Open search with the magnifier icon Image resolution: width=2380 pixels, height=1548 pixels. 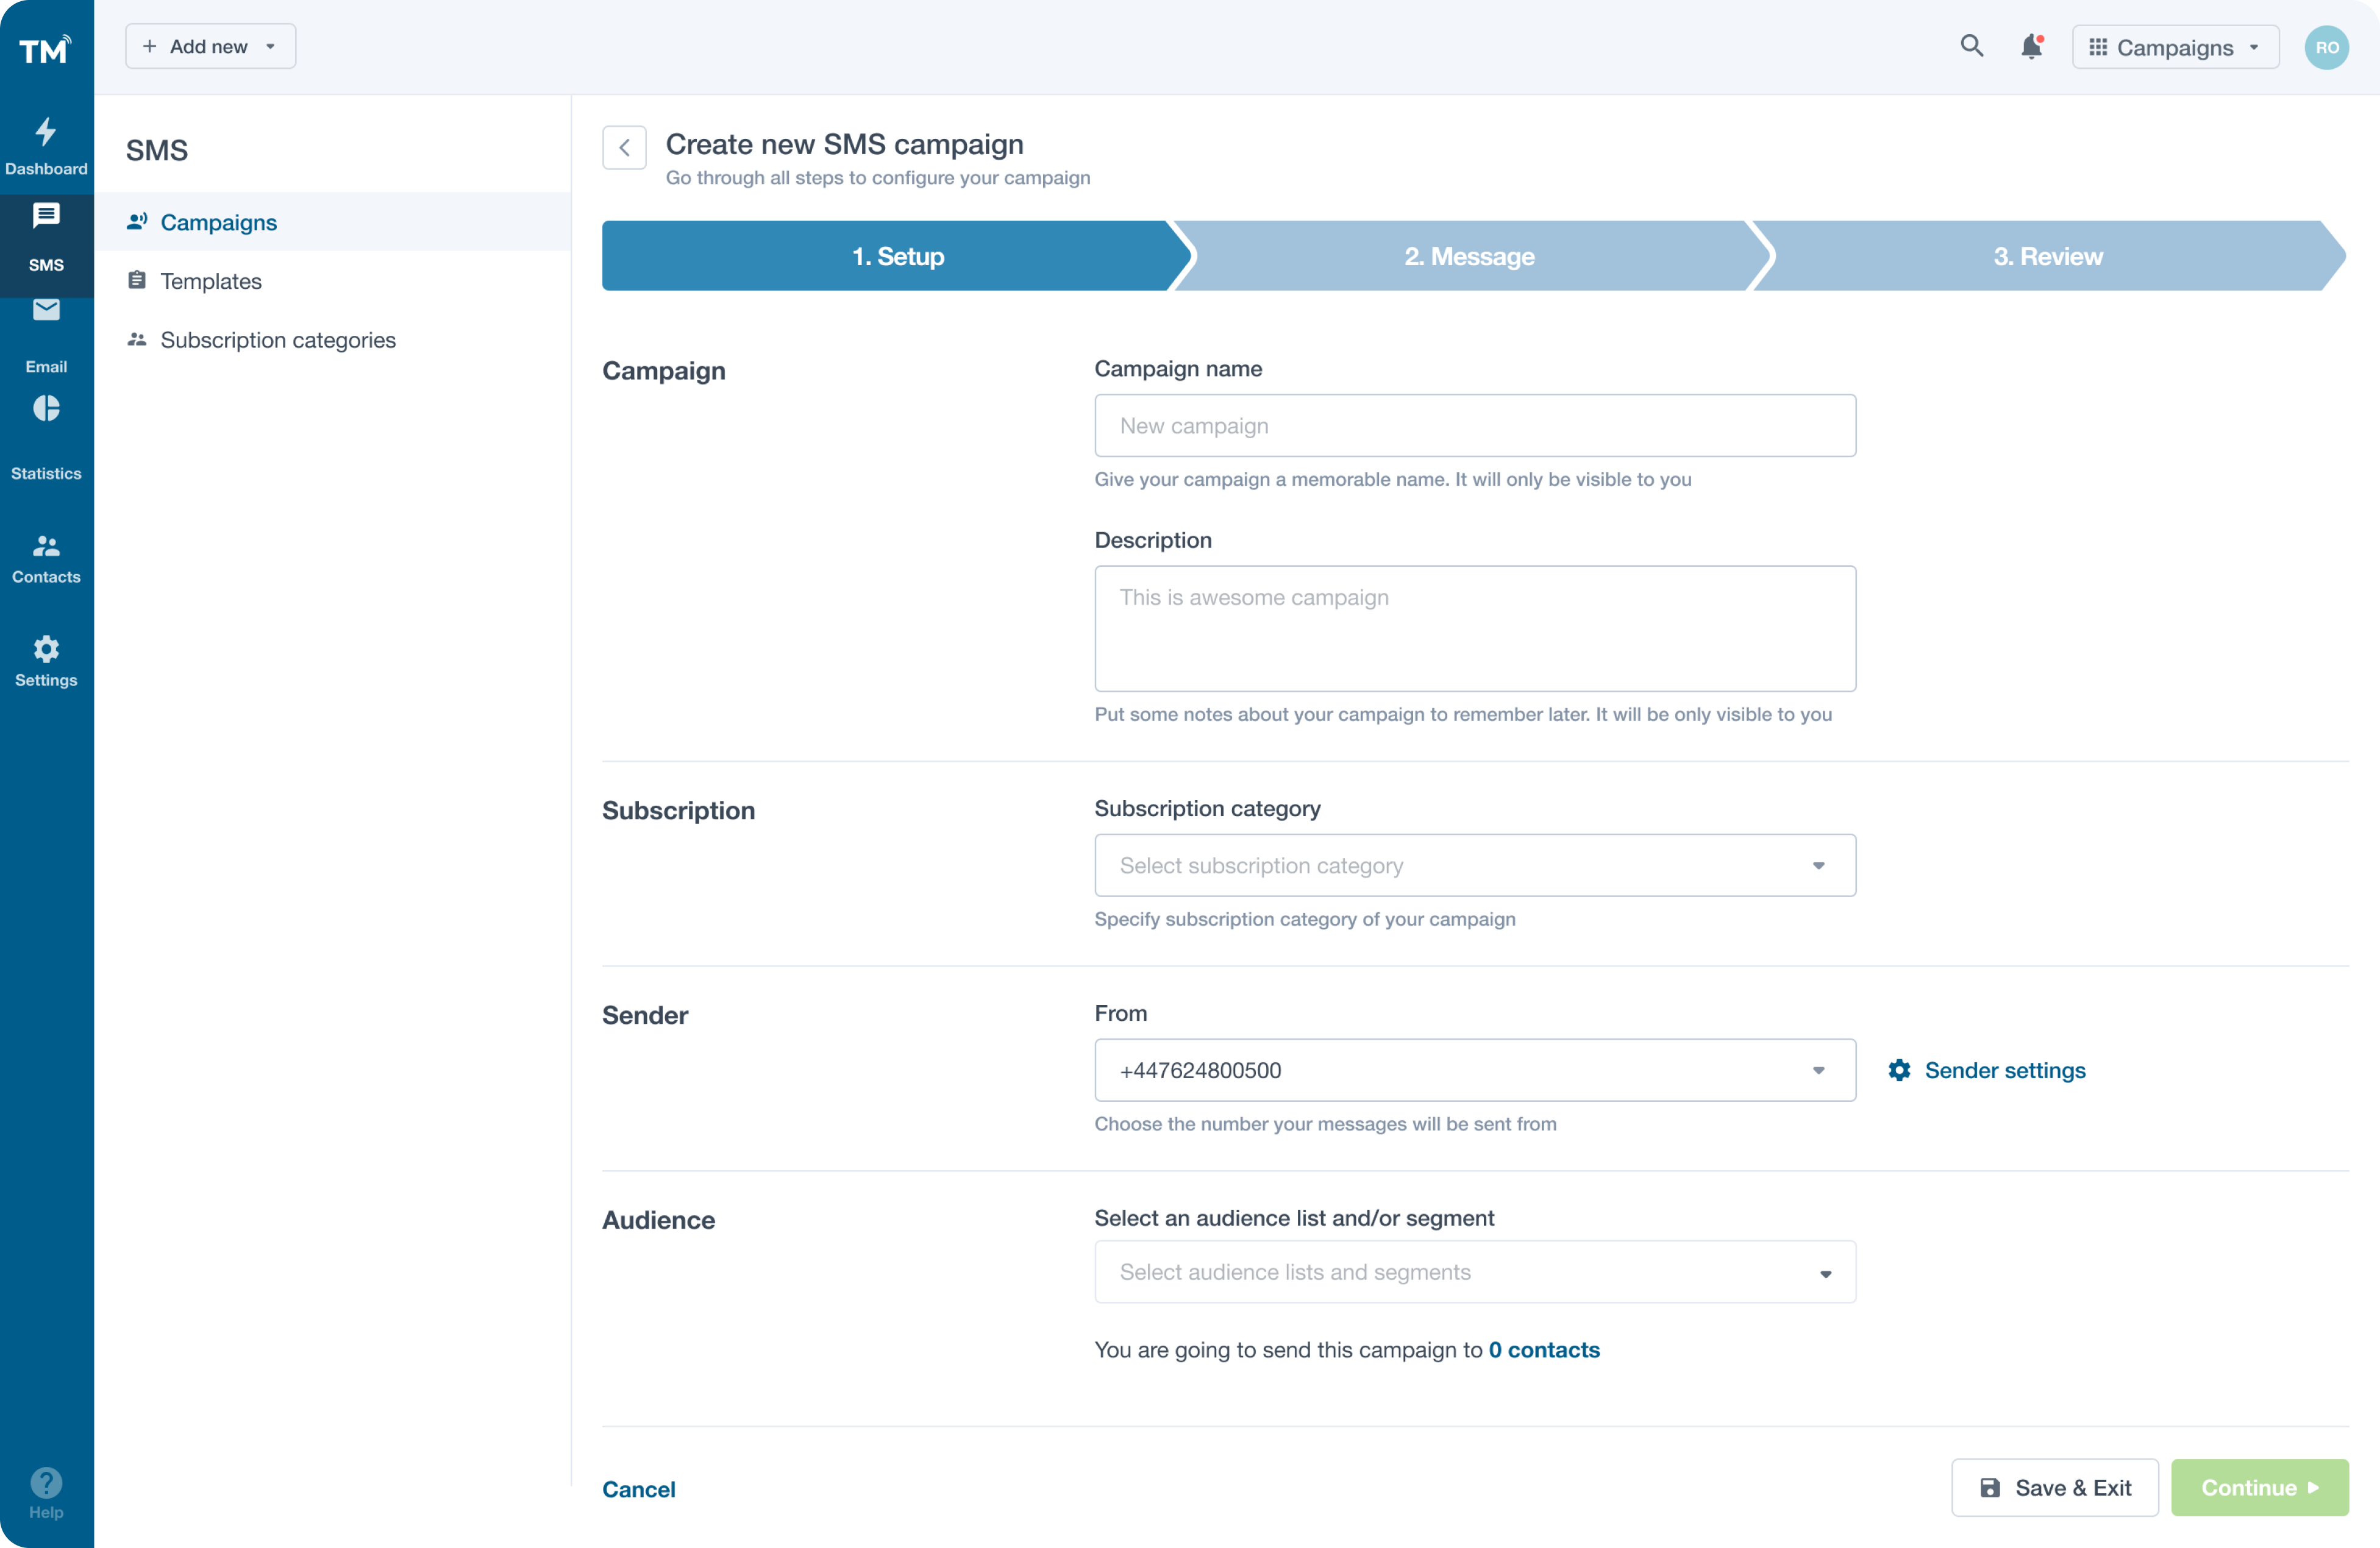pyautogui.click(x=1972, y=46)
